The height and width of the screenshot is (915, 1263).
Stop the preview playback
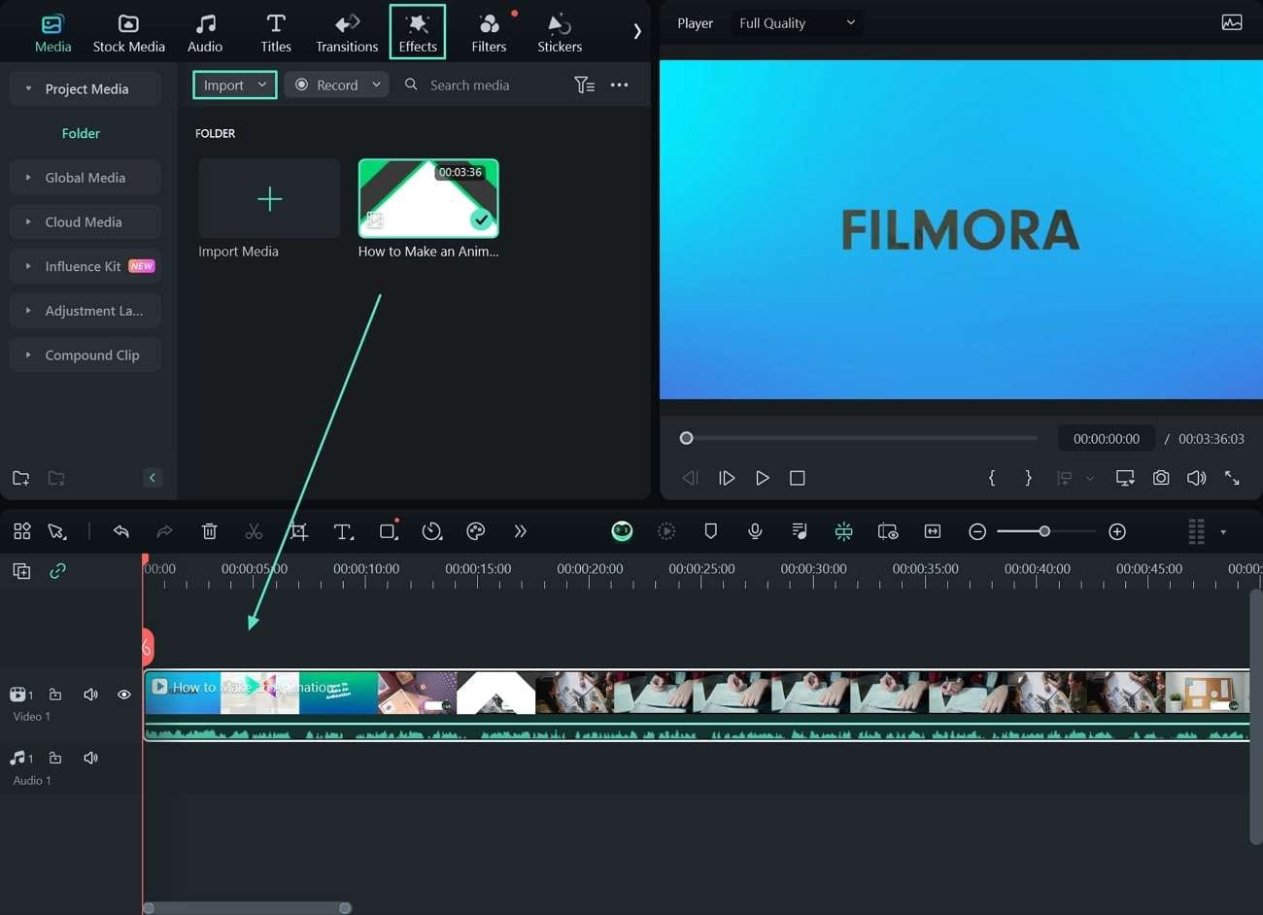(x=798, y=478)
